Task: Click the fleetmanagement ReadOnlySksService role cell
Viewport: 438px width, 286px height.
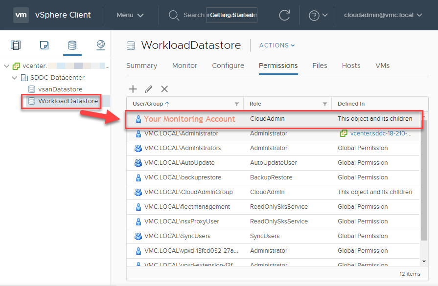Action: pyautogui.click(x=279, y=207)
